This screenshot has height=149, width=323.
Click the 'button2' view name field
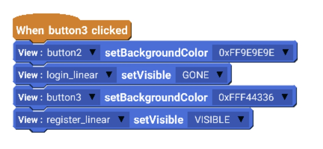point(58,52)
